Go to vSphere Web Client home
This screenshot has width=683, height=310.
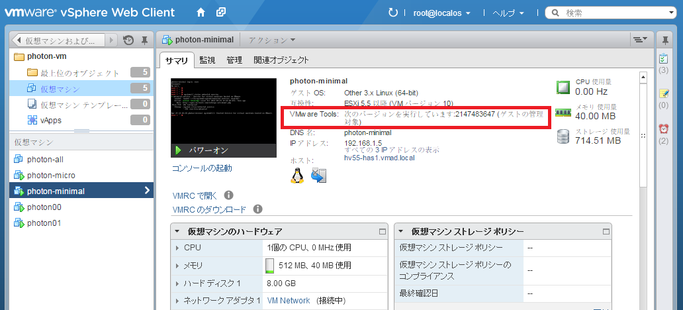pos(201,13)
